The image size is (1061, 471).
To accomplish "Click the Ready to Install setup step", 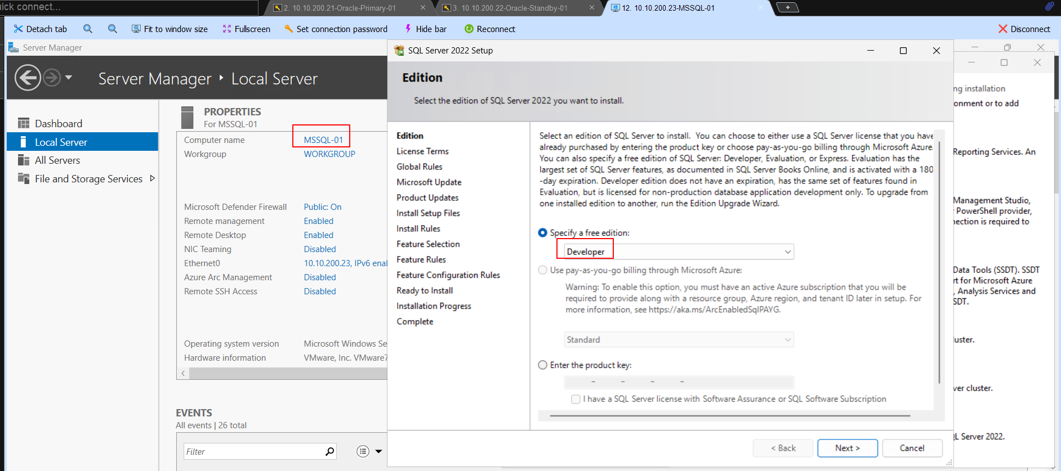I will [x=425, y=290].
